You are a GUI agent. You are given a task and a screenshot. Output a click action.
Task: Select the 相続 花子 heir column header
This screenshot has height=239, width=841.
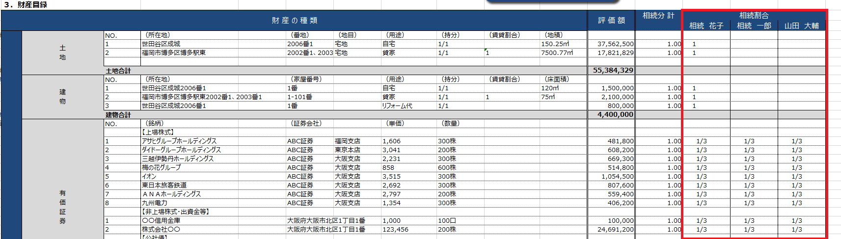[x=706, y=26]
